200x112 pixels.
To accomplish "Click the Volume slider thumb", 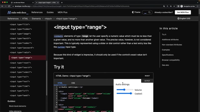I will (124, 90).
